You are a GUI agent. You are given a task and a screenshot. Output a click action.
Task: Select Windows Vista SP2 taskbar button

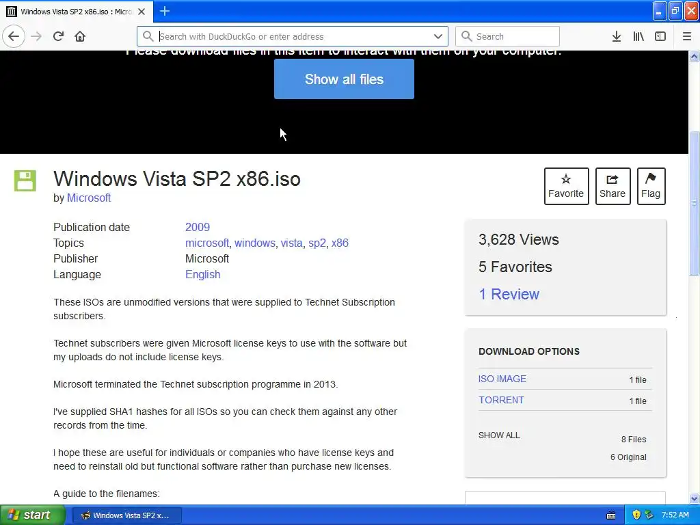click(x=126, y=515)
